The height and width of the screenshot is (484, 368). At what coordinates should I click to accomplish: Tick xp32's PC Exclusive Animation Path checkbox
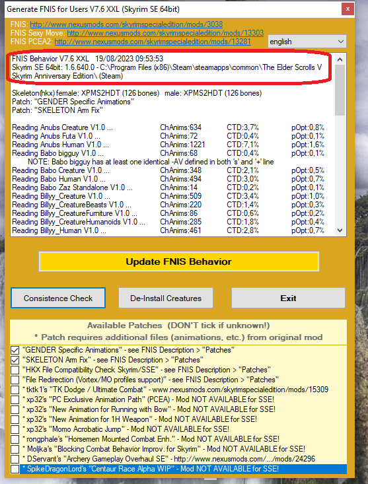pyautogui.click(x=15, y=399)
